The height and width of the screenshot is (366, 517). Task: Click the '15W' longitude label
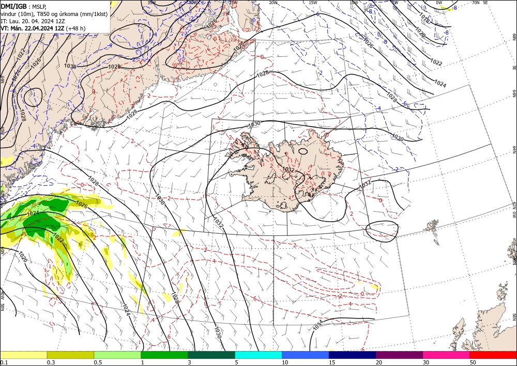[313, 3]
